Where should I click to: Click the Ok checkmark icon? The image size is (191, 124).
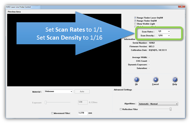tap(136, 80)
